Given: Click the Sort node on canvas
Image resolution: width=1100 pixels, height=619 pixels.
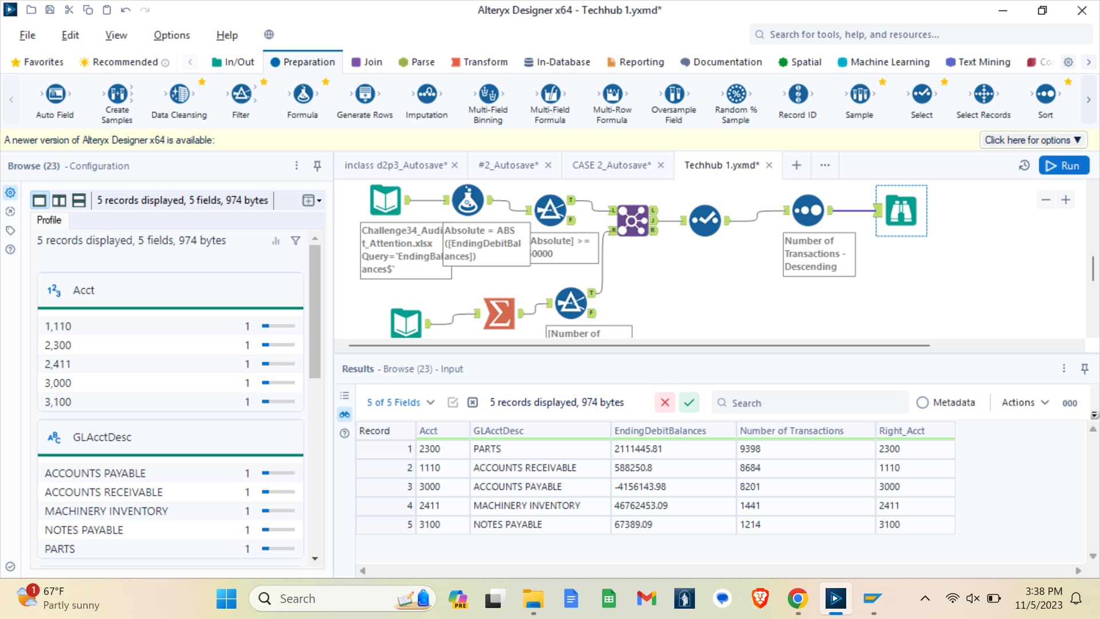Looking at the screenshot, I should click(x=808, y=210).
